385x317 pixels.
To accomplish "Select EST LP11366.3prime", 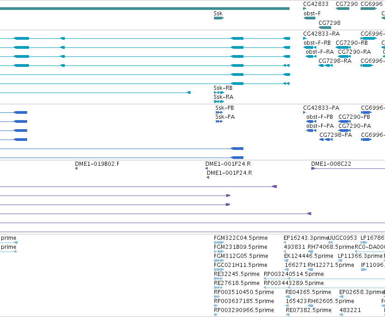I will tap(360, 256).
